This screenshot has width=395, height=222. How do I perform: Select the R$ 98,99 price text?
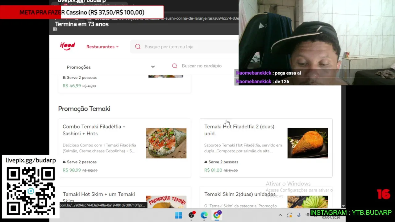(72, 170)
